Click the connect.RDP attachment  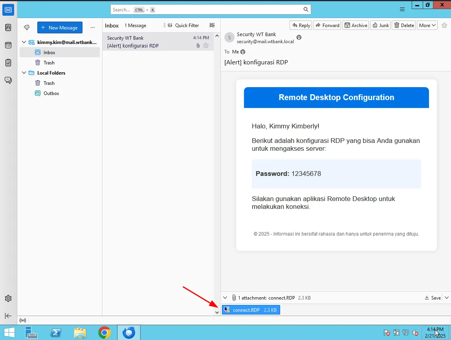click(x=251, y=310)
